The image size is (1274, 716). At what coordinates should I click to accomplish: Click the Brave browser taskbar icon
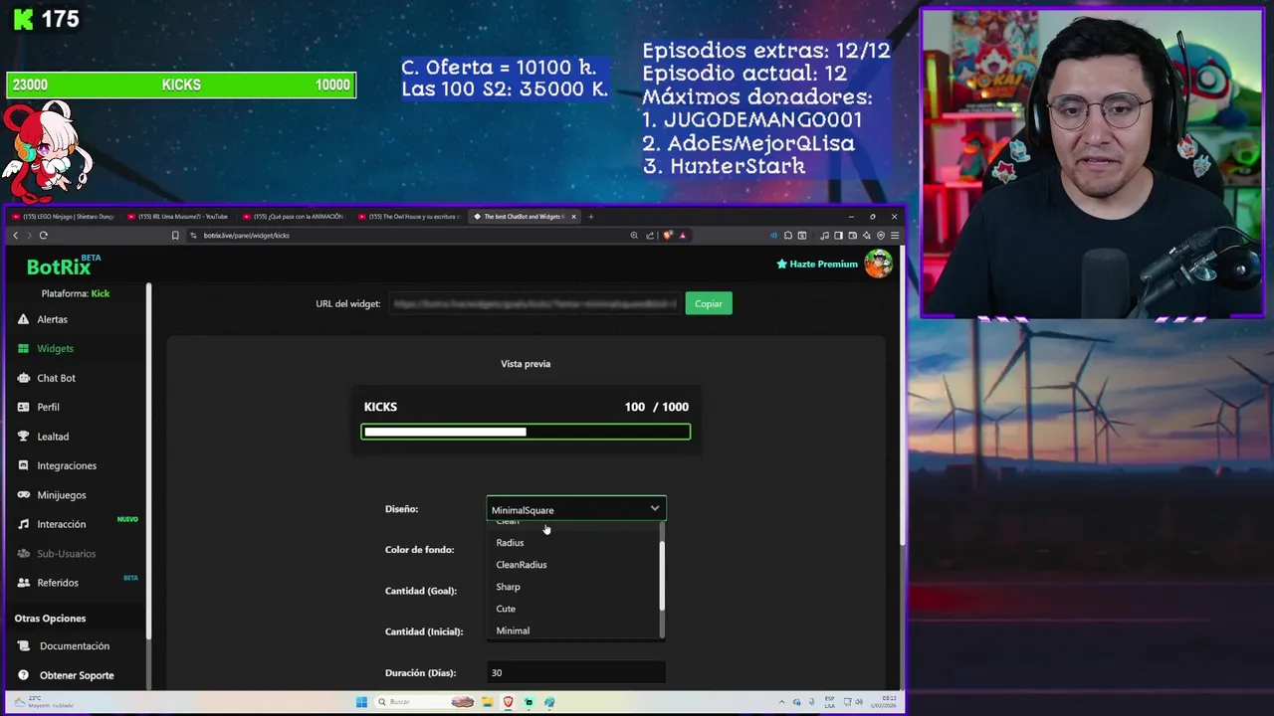pyautogui.click(x=509, y=702)
